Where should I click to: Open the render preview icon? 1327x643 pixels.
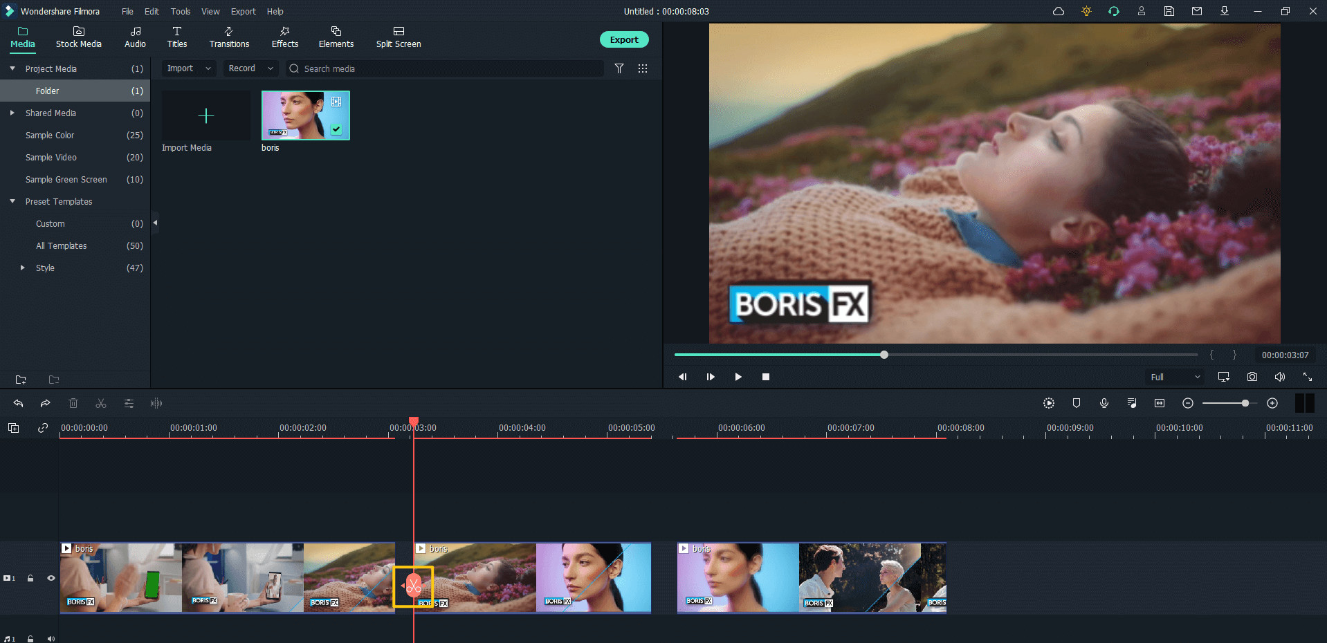pos(1049,403)
